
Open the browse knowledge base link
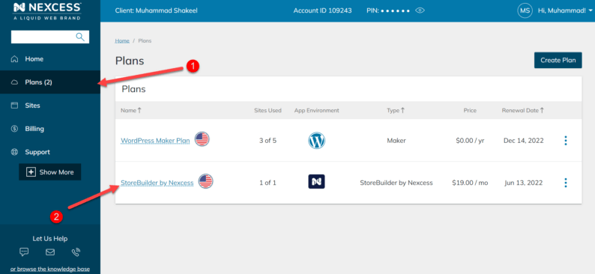tap(50, 269)
